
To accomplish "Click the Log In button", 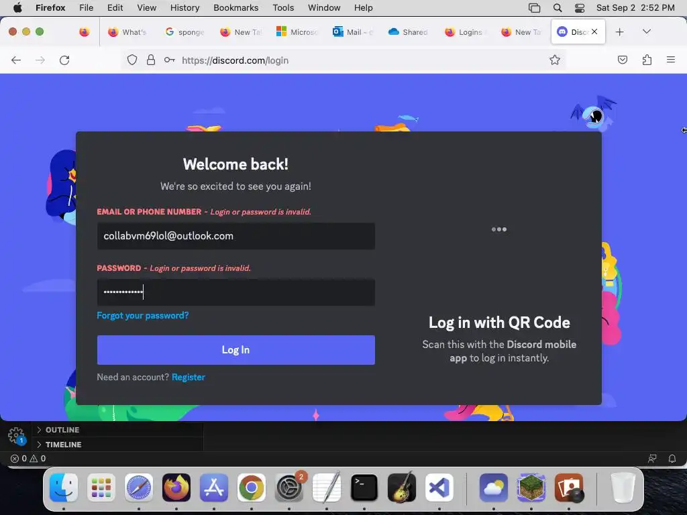I will pos(235,350).
